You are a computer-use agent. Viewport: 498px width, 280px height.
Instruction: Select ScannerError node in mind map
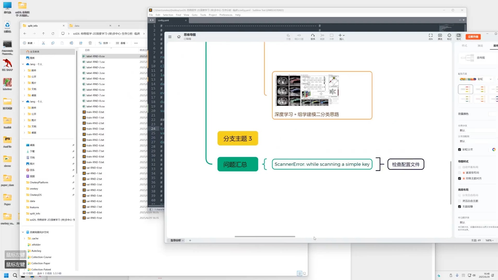tap(322, 164)
